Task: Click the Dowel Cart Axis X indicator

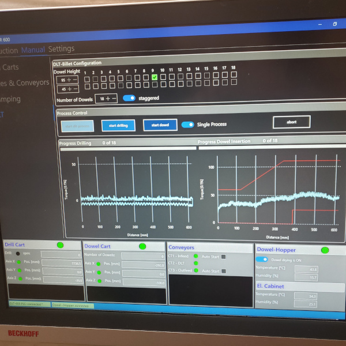Action: (x=99, y=264)
